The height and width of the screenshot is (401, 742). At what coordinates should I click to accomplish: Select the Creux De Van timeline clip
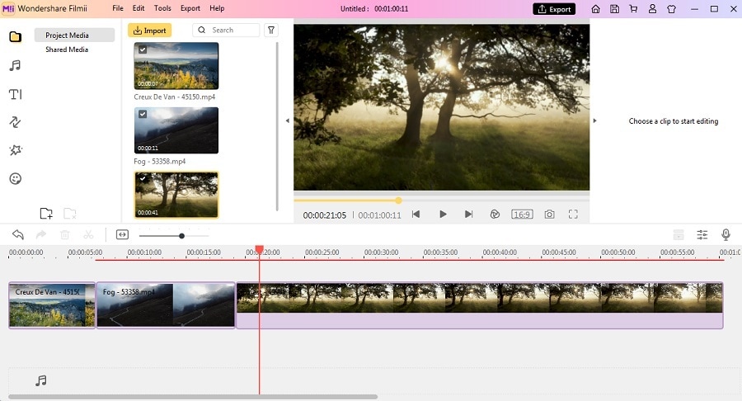(x=52, y=305)
